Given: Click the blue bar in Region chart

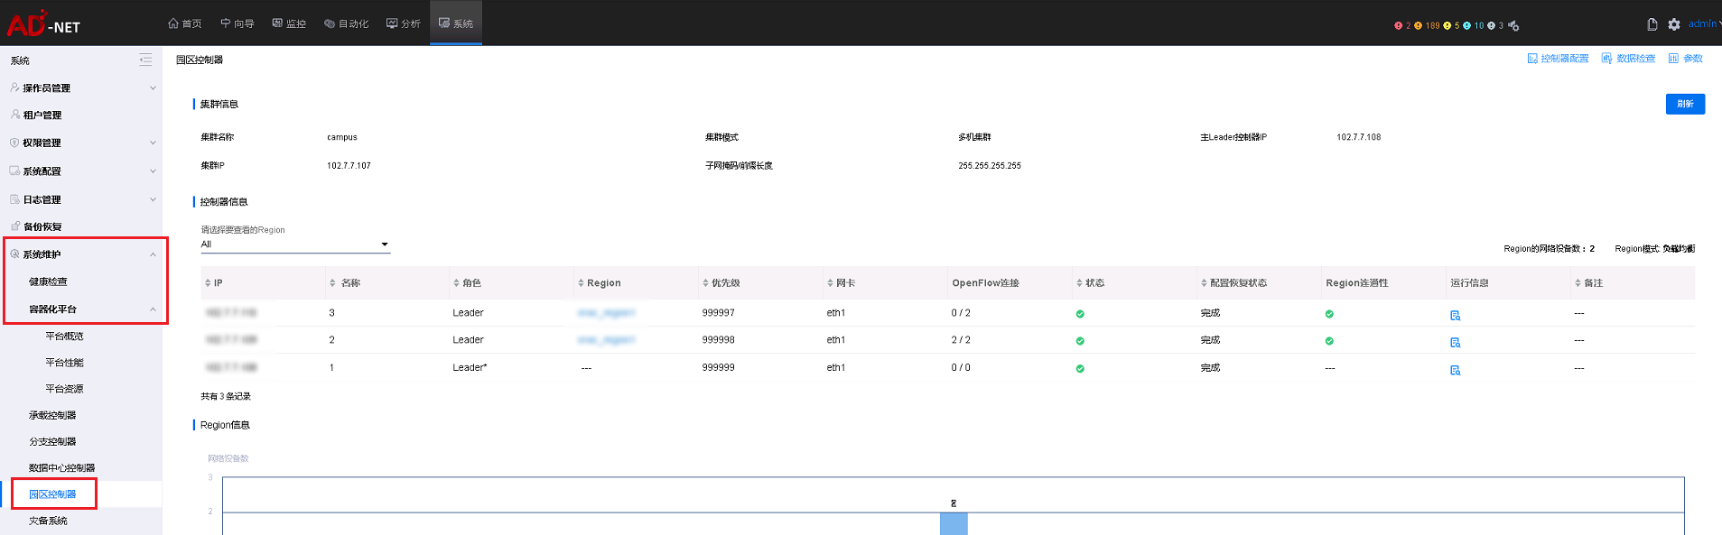Looking at the screenshot, I should [954, 524].
